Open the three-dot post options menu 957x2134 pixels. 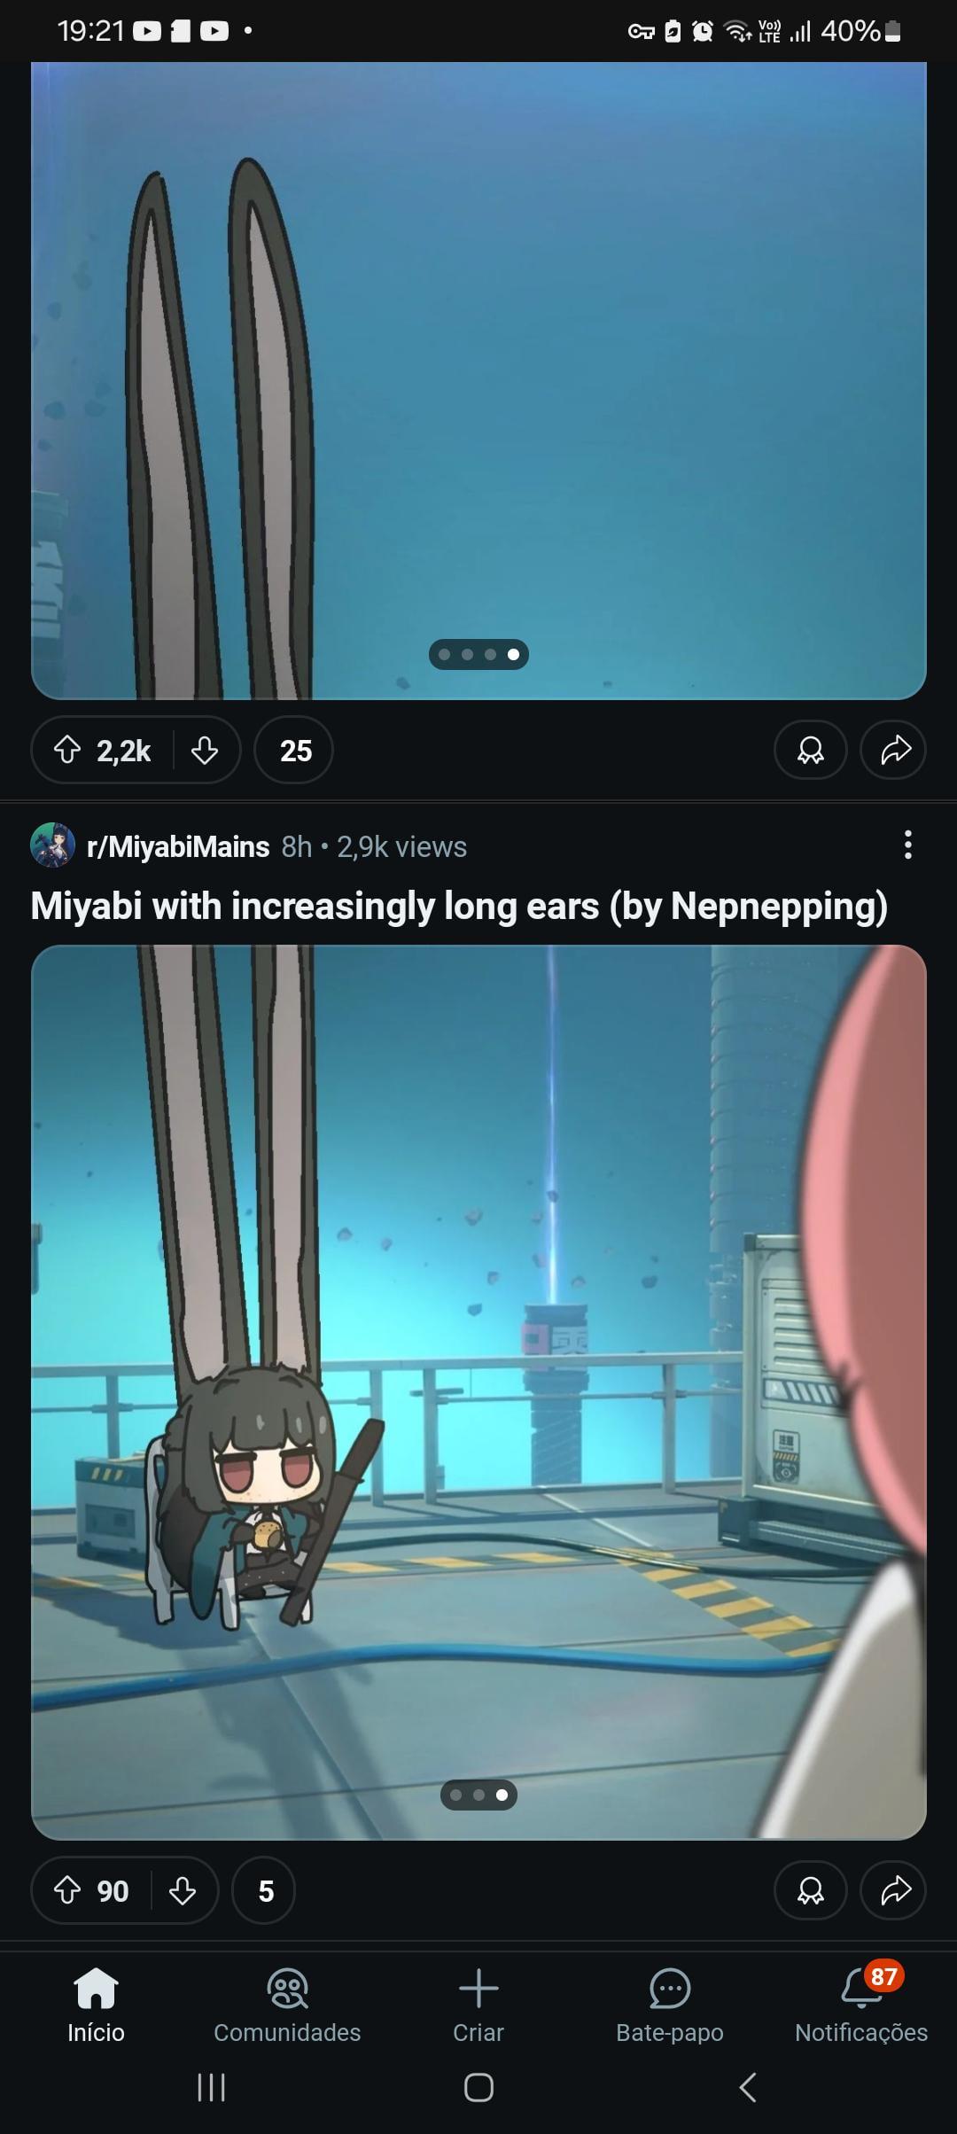point(907,845)
